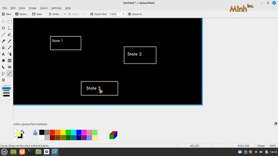Select the Rounded Rectangle tool
Screen dimensions: 278x156
[x=3, y=61]
